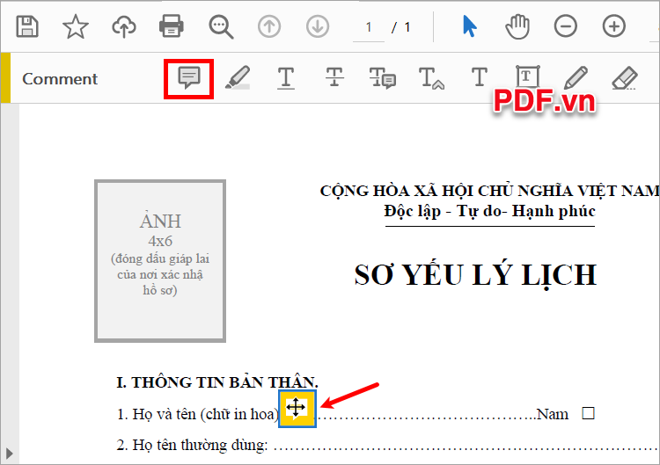
Task: Activate the Hand pan tool
Action: (x=517, y=26)
